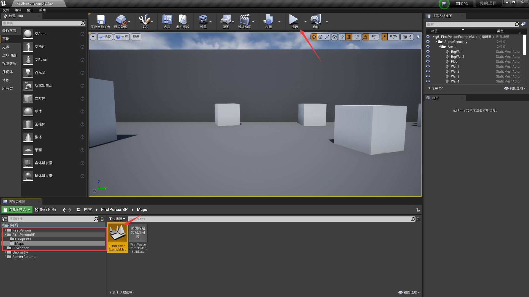Open Play options dropdown arrow

pyautogui.click(x=305, y=21)
